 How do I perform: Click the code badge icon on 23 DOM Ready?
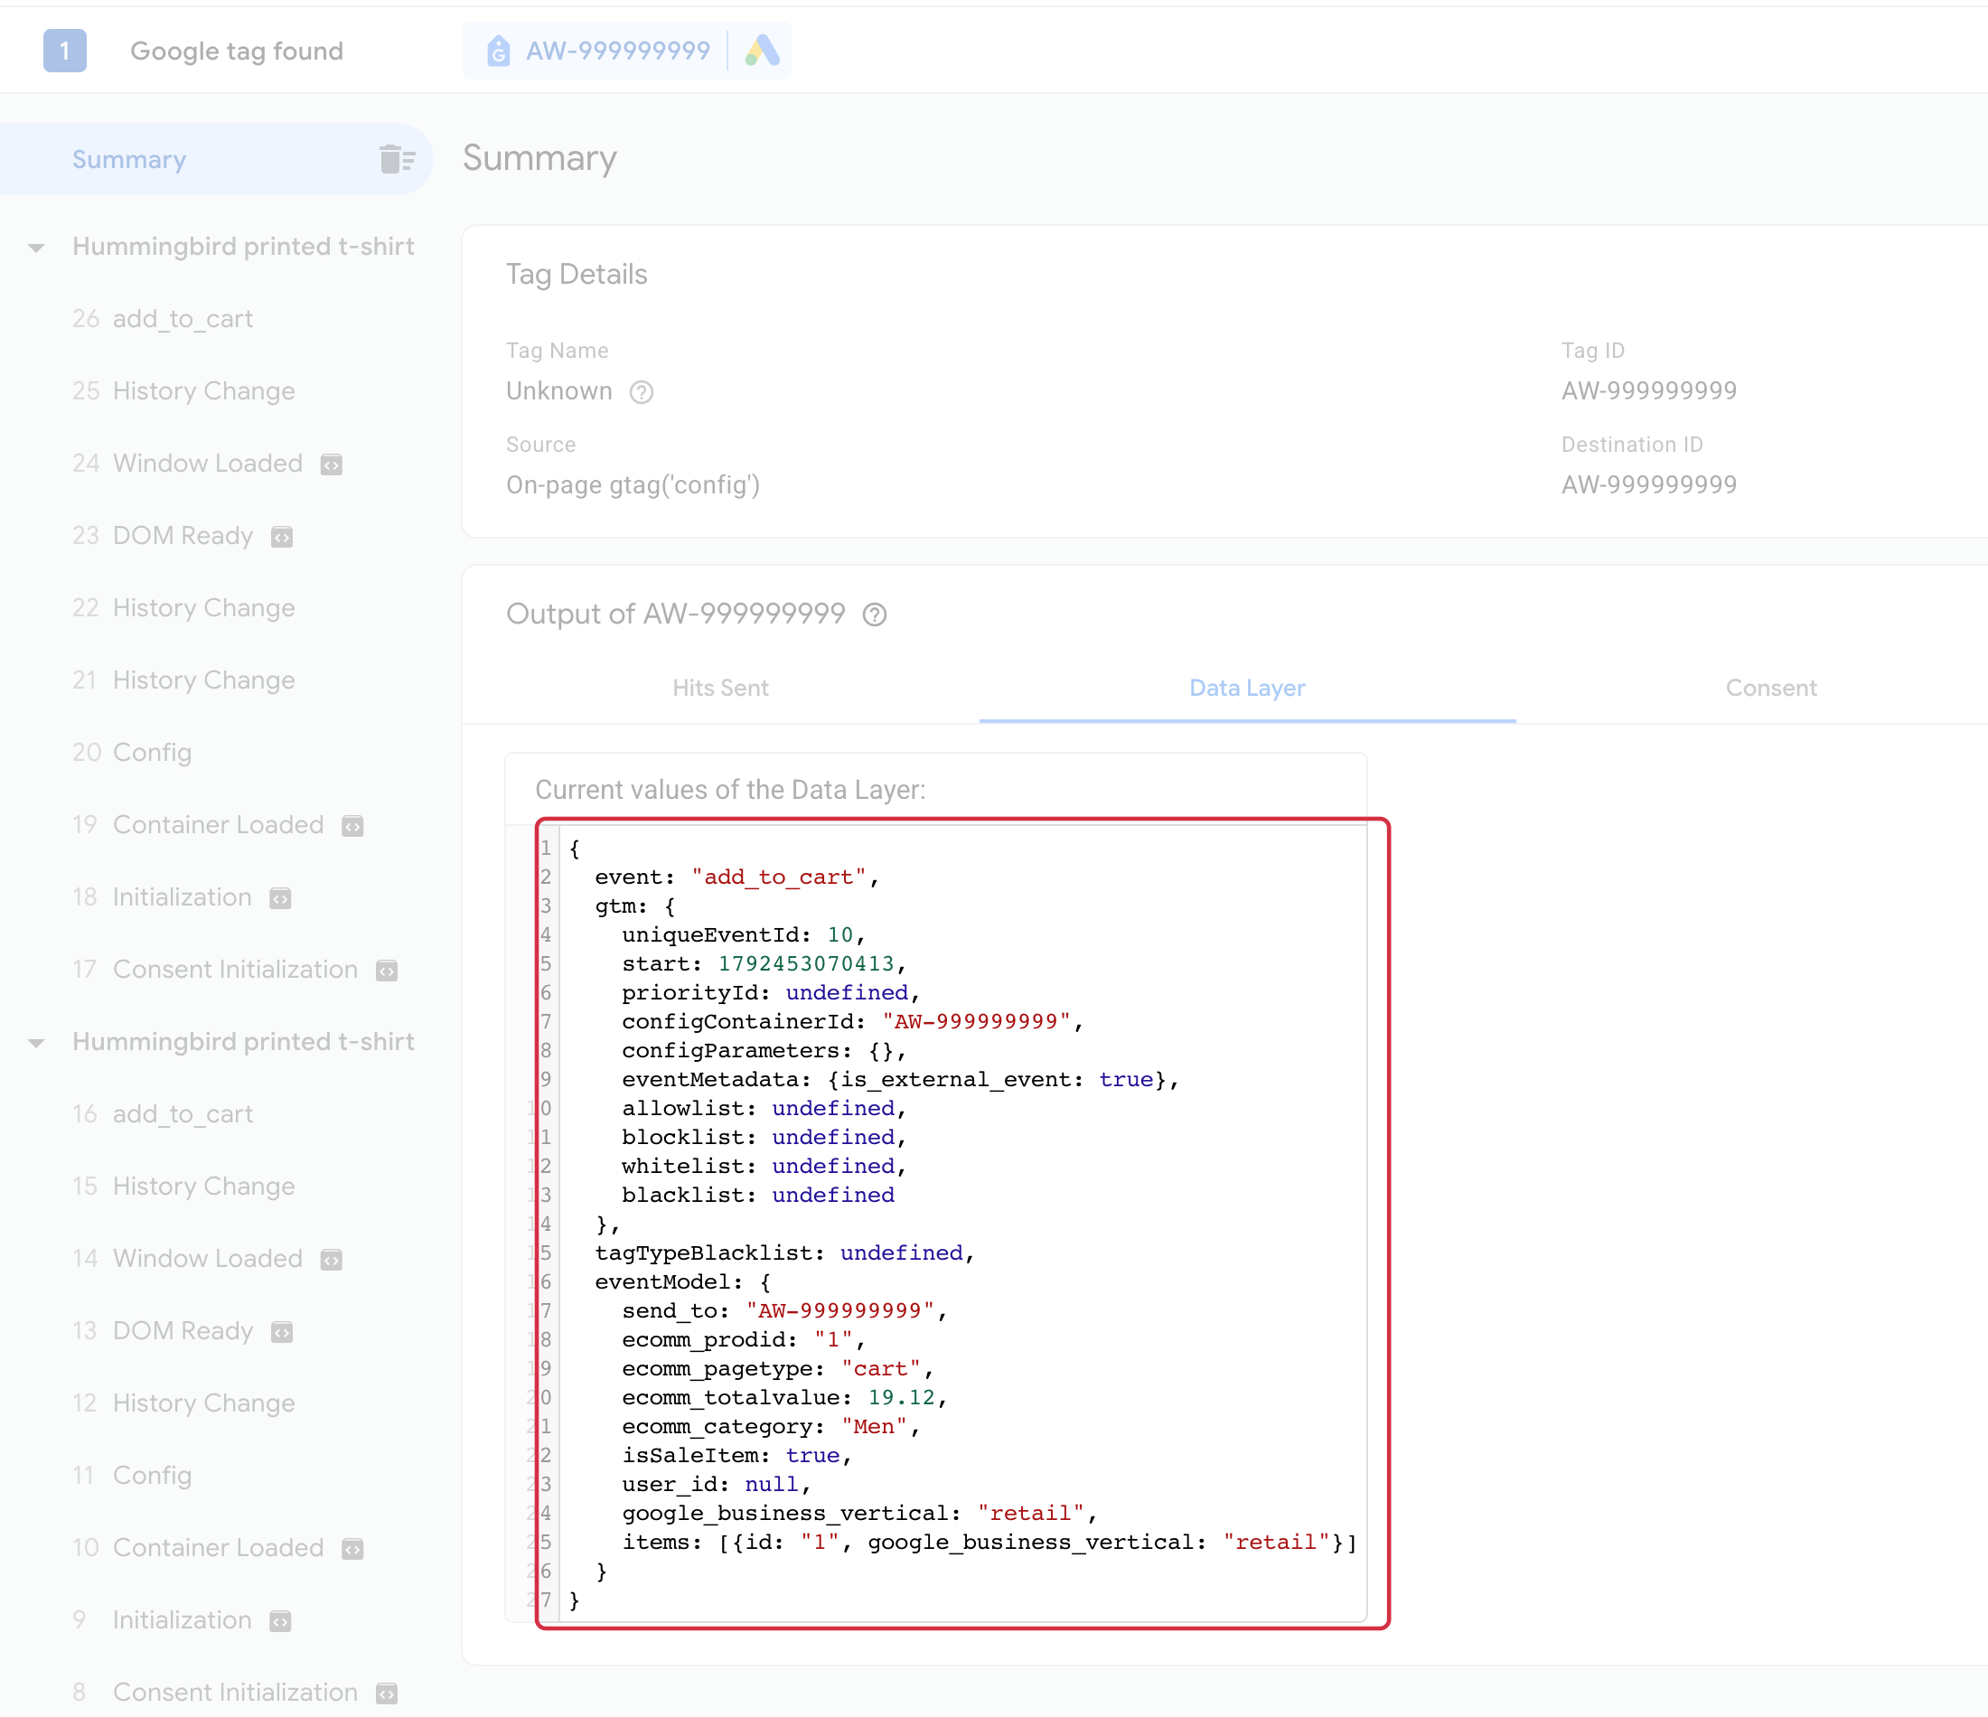281,537
